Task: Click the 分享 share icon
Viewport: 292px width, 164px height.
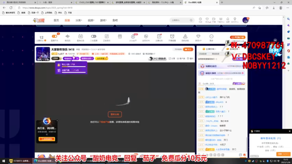Action: point(172,58)
